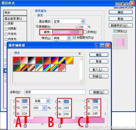Enable the 外发光 outer glow checkbox
This screenshot has width=136, height=130.
tap(6, 34)
